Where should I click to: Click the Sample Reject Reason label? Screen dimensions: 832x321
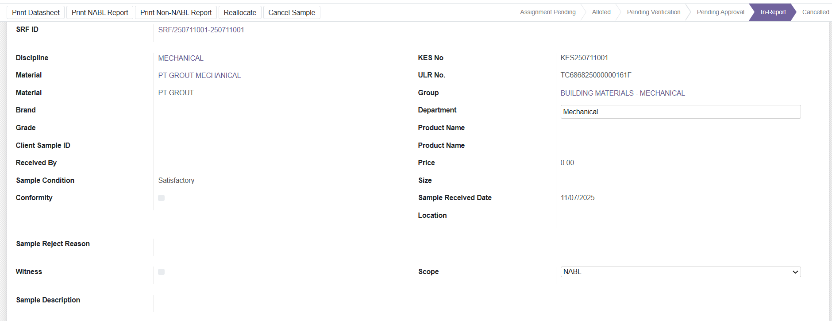pyautogui.click(x=53, y=244)
